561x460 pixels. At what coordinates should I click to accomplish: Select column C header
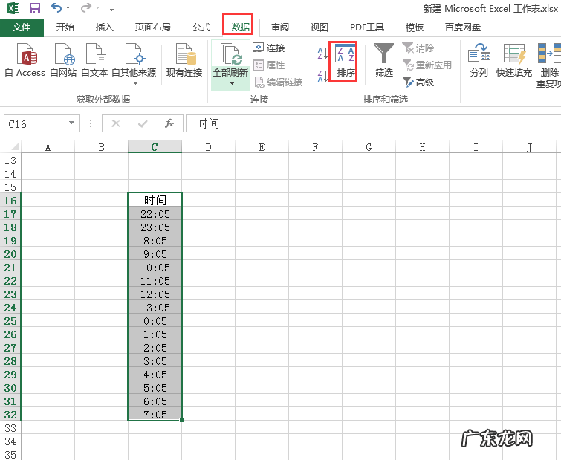[155, 146]
